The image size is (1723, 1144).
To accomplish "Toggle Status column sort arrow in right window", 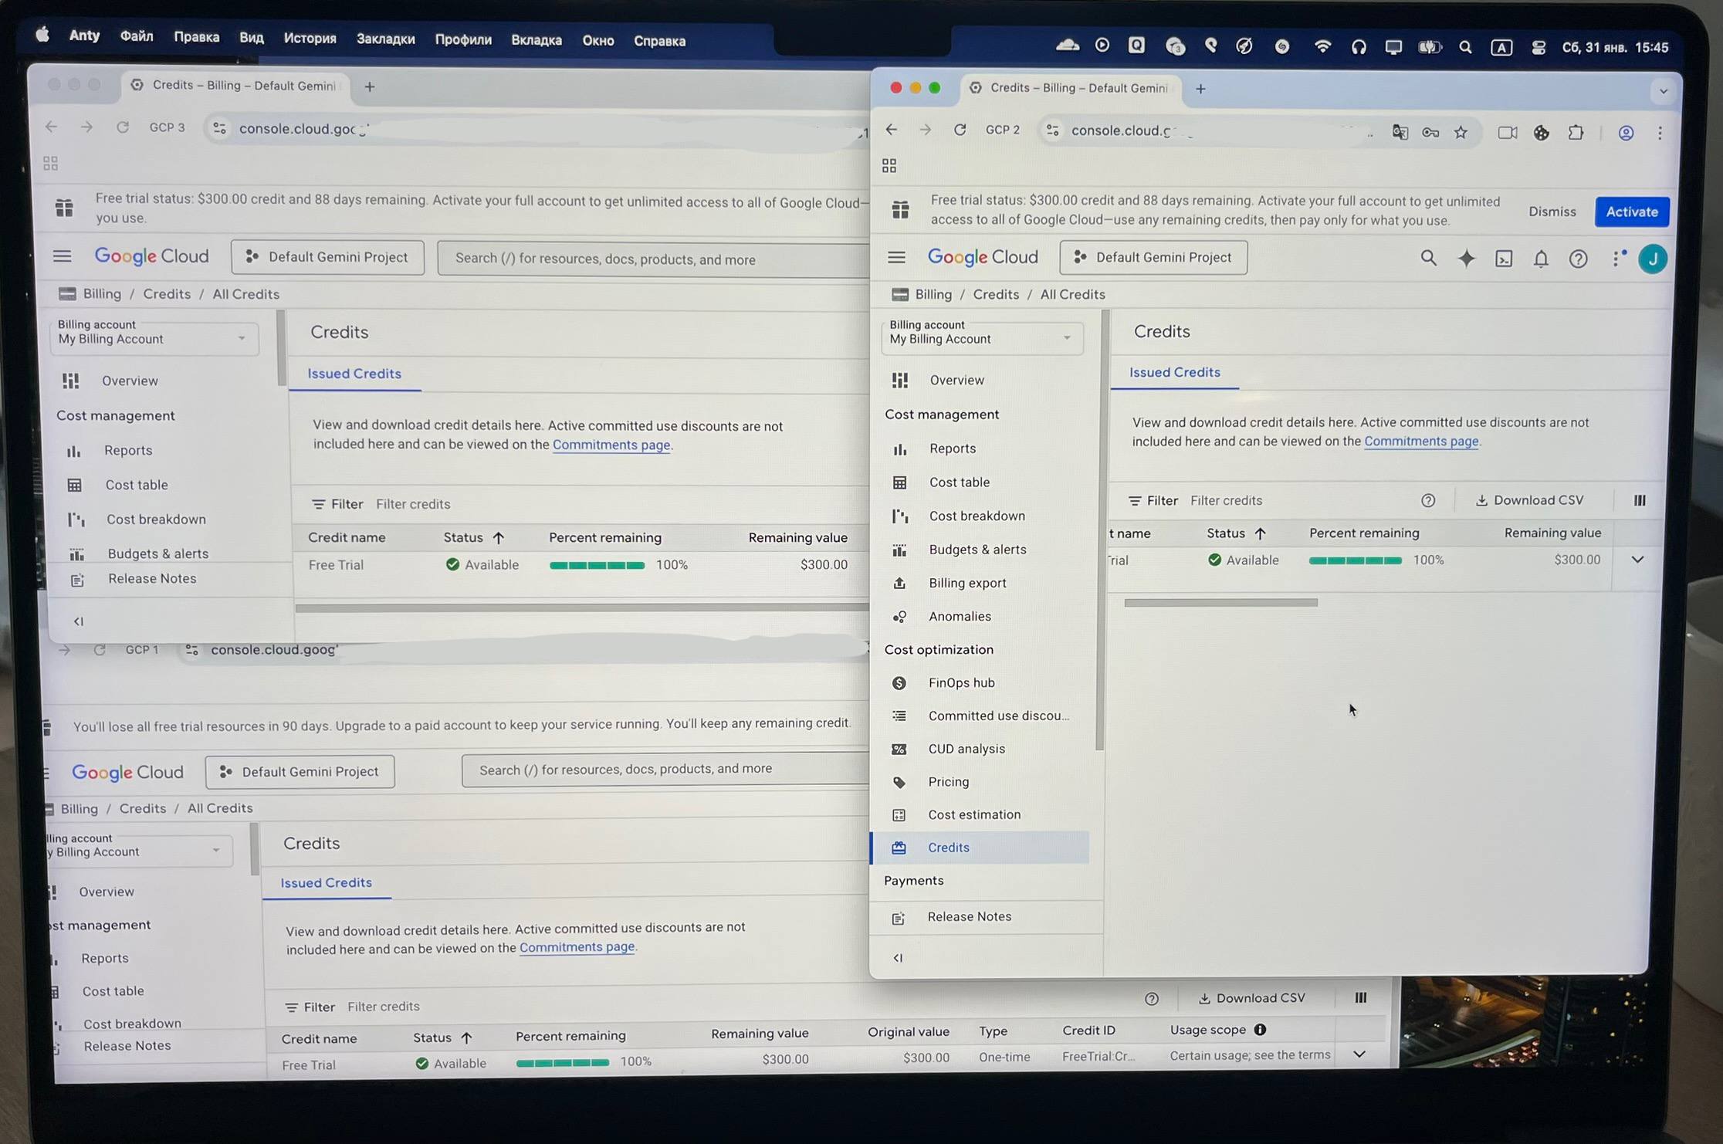I will pyautogui.click(x=1261, y=533).
